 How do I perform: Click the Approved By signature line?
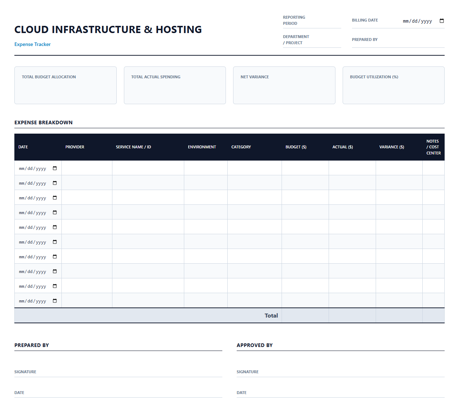[x=340, y=372]
